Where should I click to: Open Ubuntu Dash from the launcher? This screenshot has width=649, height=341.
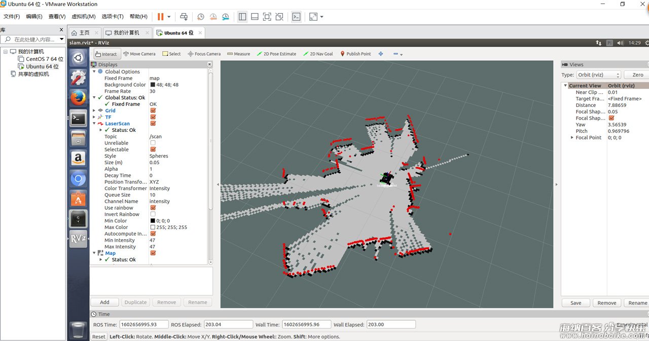click(78, 58)
